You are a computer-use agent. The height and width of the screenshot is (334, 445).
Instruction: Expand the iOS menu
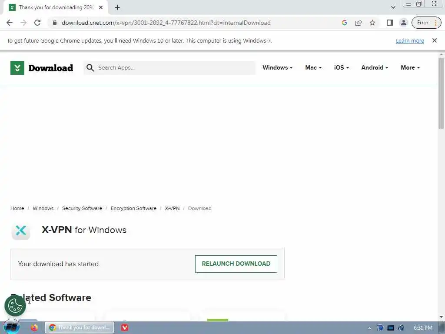[342, 67]
